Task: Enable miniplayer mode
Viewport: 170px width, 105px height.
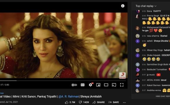Action: 98,85
